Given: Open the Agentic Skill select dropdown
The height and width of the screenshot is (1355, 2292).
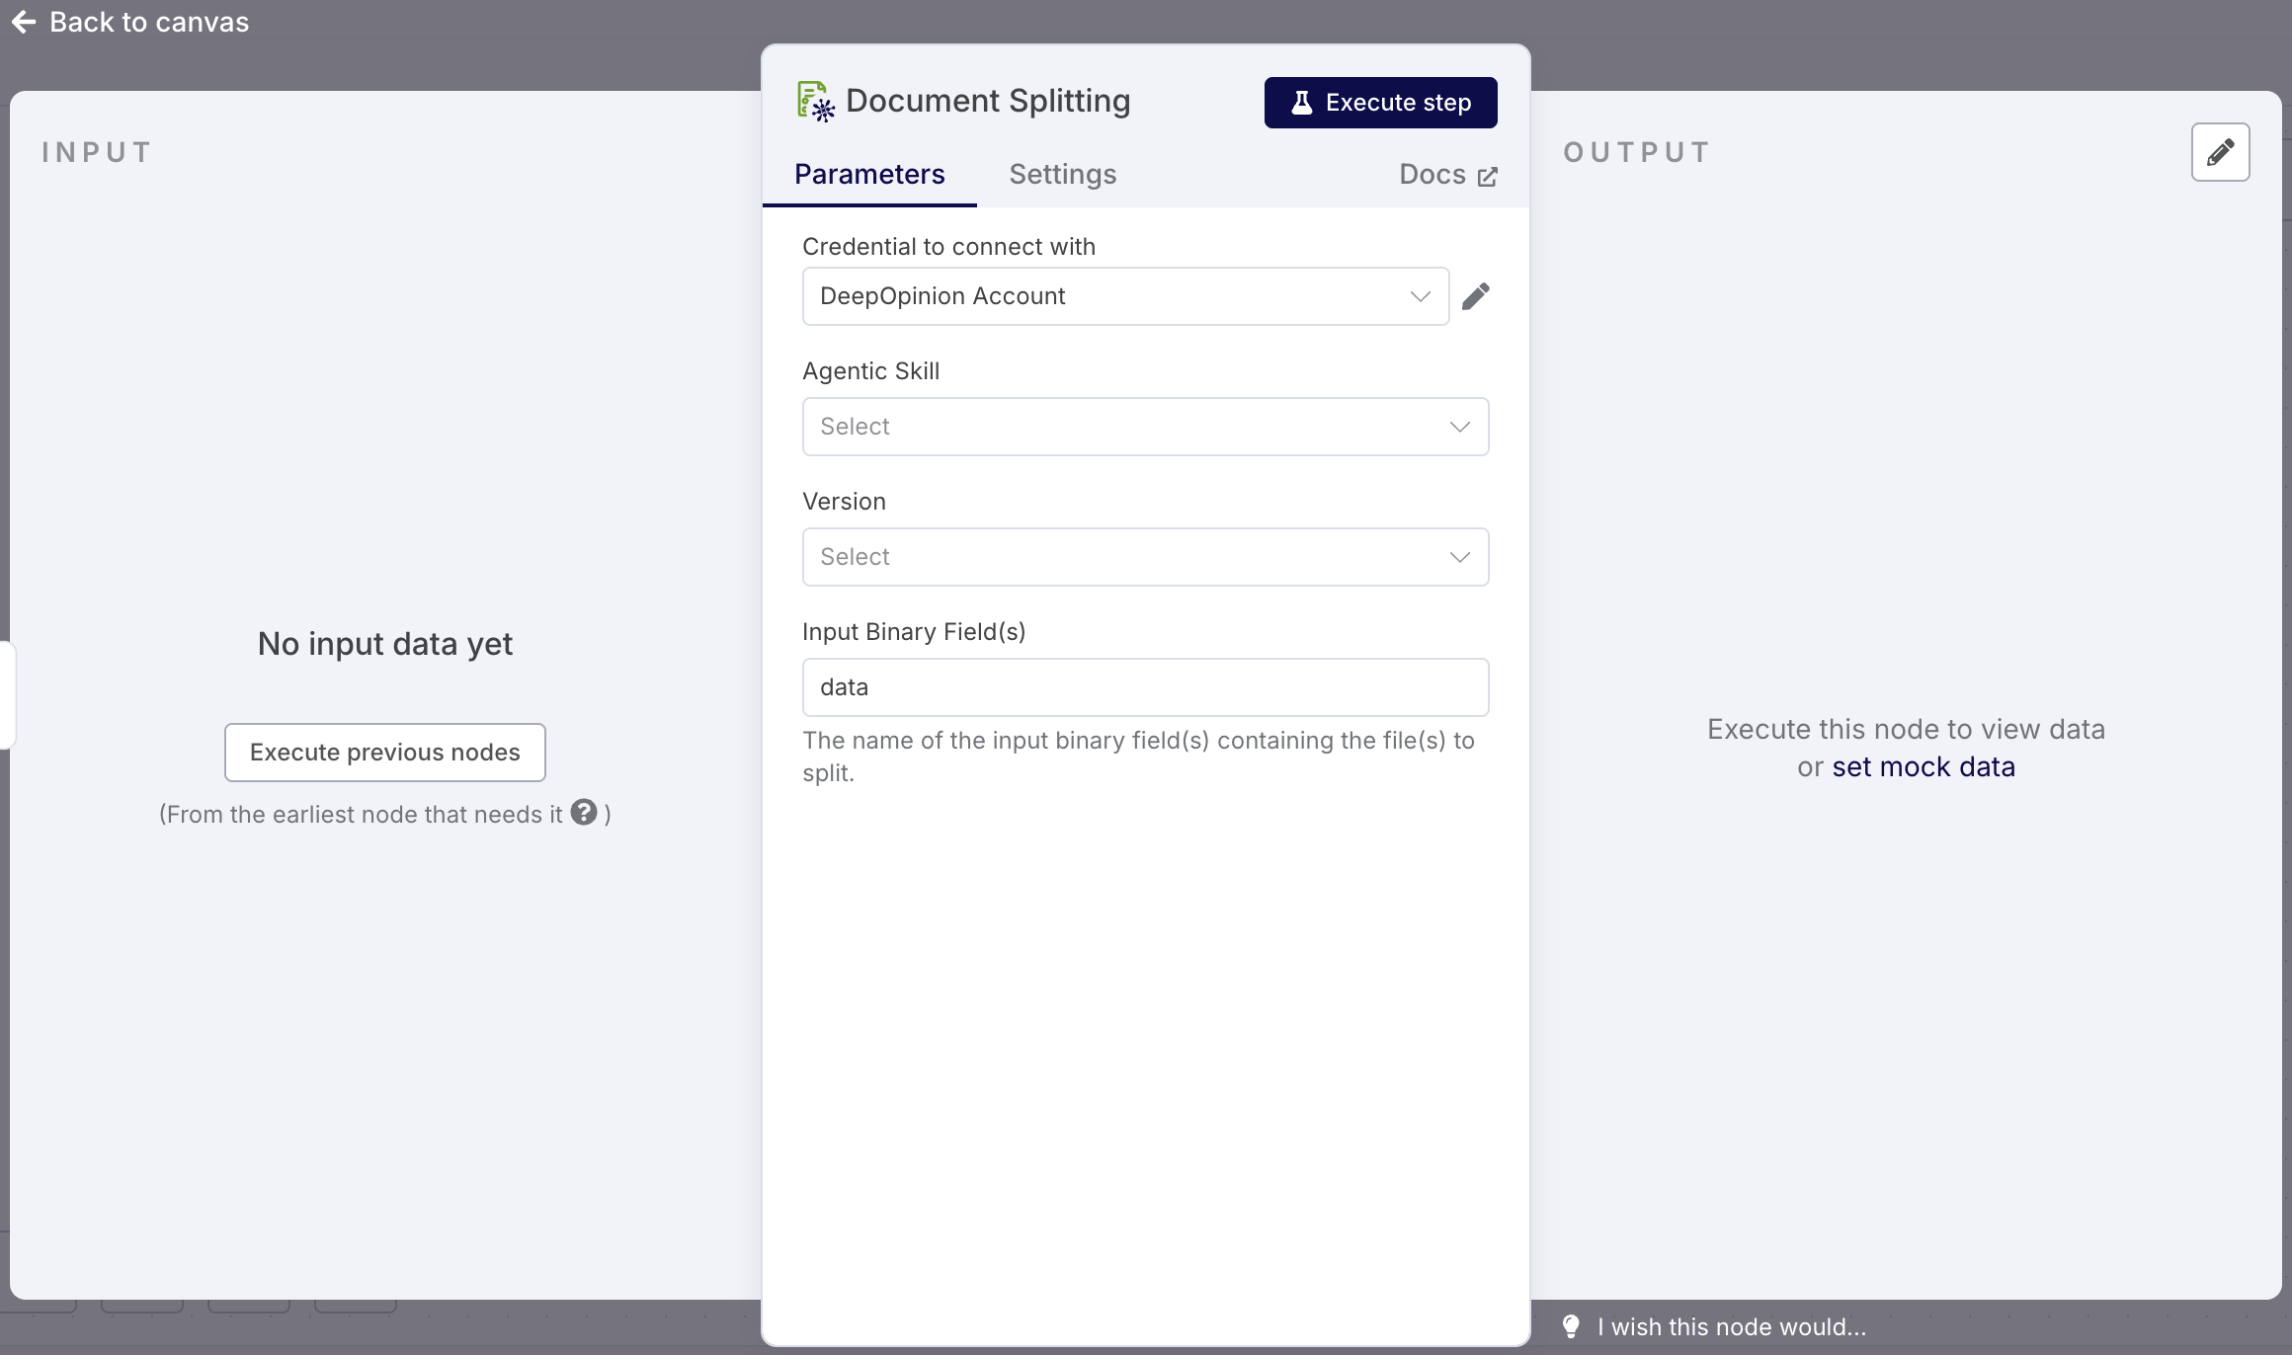Looking at the screenshot, I should (1145, 427).
